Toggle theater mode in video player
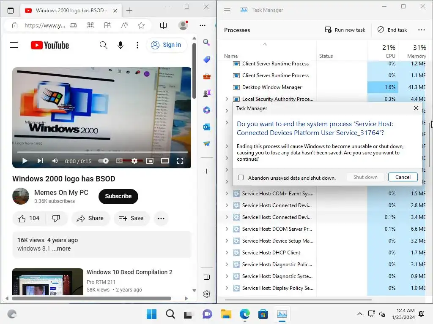Viewport: 433px width, 324px height. tap(165, 161)
